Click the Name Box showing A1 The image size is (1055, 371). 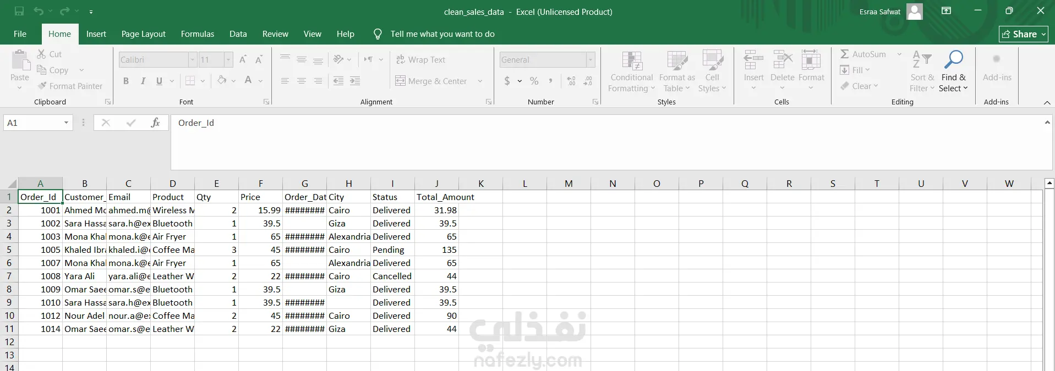(38, 123)
